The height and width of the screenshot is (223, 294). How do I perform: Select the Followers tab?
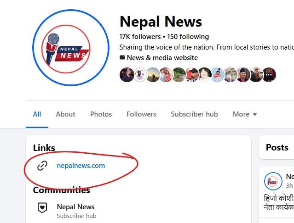tap(141, 114)
